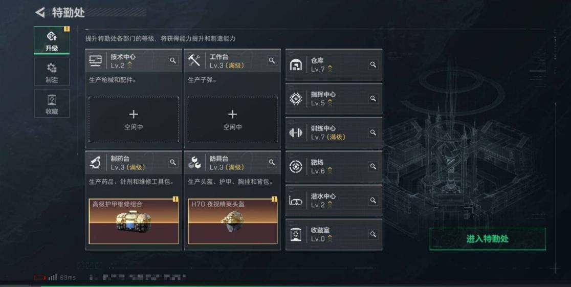Open magnifier details for 技术中心
The image size is (571, 287).
pyautogui.click(x=173, y=60)
